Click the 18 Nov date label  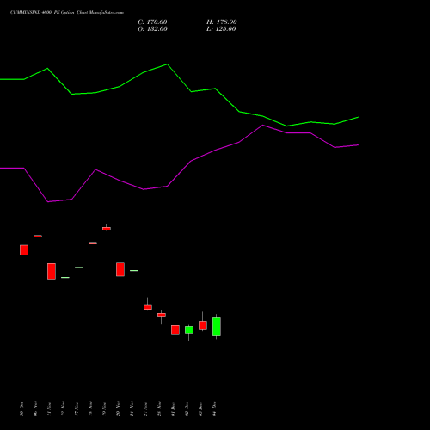pyautogui.click(x=90, y=408)
